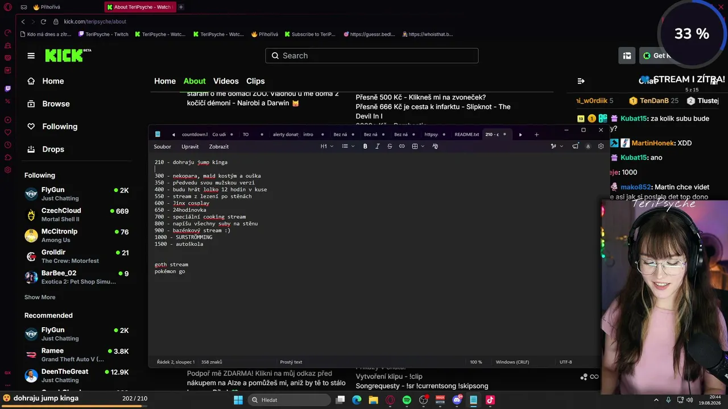This screenshot has width=728, height=409.
Task: Open Twitch icon in Opera sidebar
Action: coord(7,89)
